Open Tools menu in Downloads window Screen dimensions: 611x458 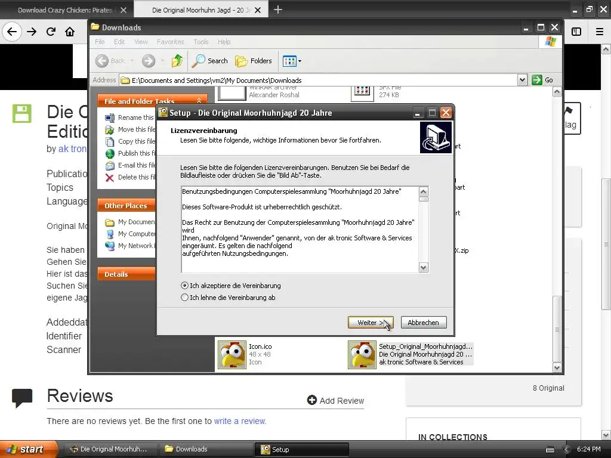point(201,42)
